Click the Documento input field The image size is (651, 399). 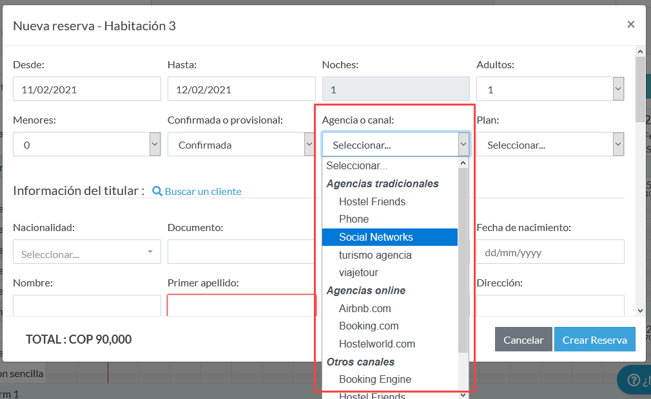tap(241, 252)
